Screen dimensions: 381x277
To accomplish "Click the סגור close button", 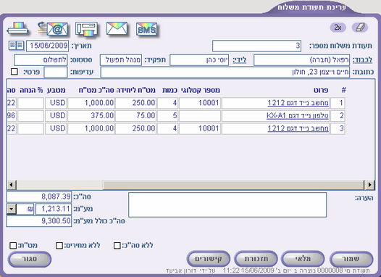I will click(x=30, y=259).
